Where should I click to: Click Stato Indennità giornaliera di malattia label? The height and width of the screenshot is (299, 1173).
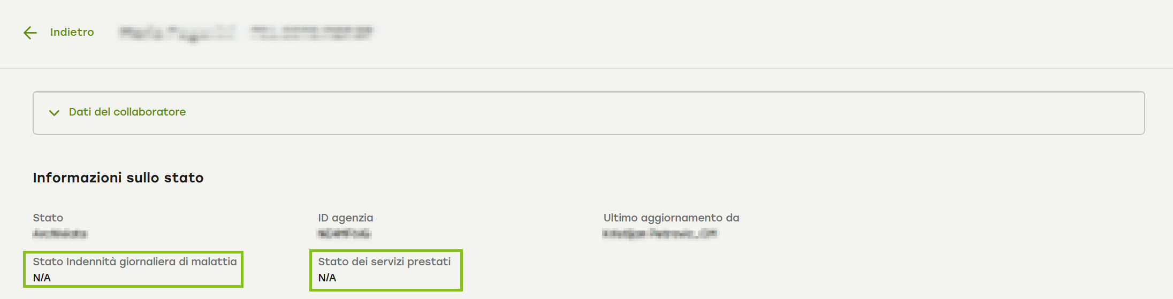pyautogui.click(x=135, y=262)
